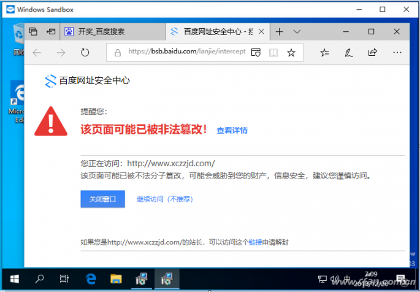This screenshot has height=292, width=420.
Task: Open Task View on the taskbar
Action: [64, 279]
